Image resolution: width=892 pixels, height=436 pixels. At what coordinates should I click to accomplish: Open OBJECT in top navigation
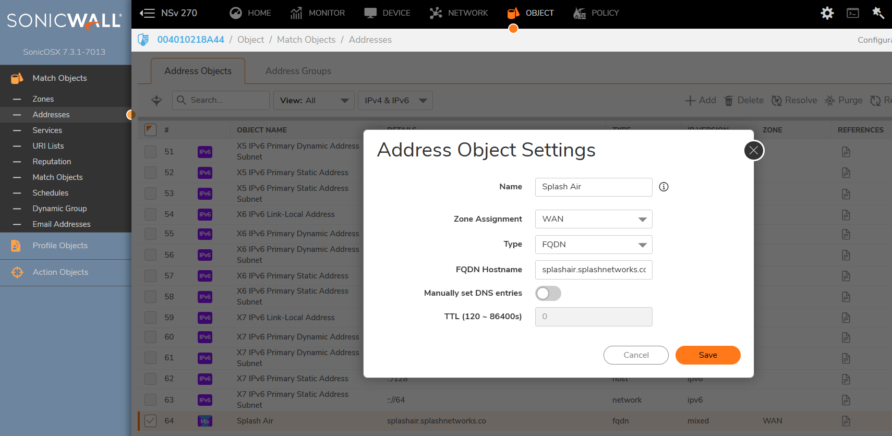531,13
